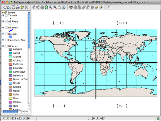Image resolution: width=161 pixels, height=121 pixels.
Task: Click the vertical scrollbar thumb in layers panel
Action: (29, 30)
